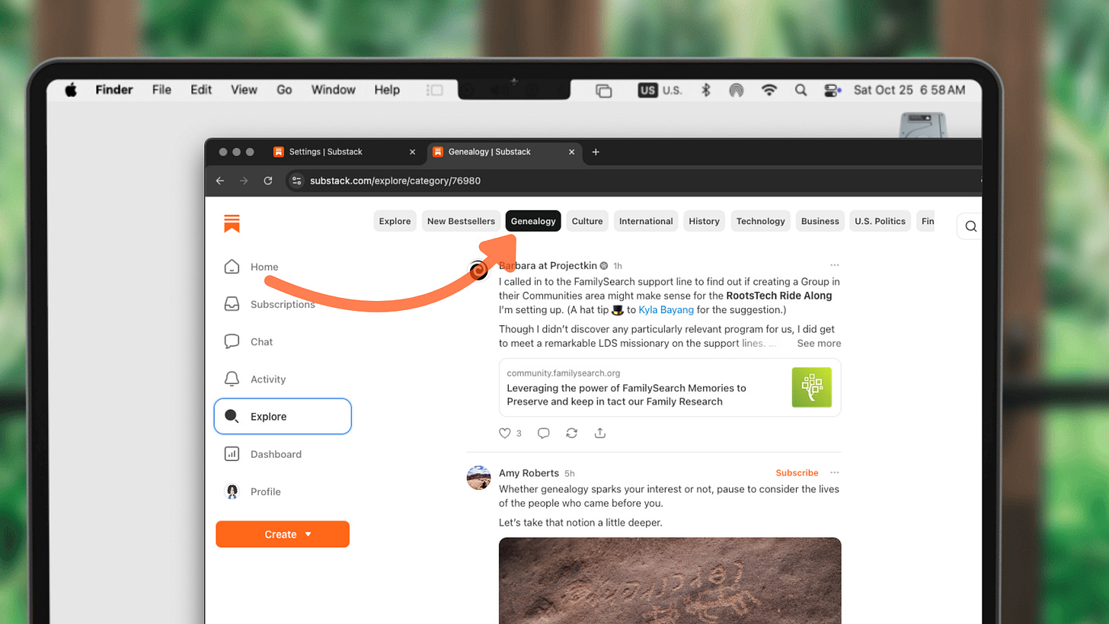Open a new browser tab
1109x624 pixels.
tap(596, 152)
